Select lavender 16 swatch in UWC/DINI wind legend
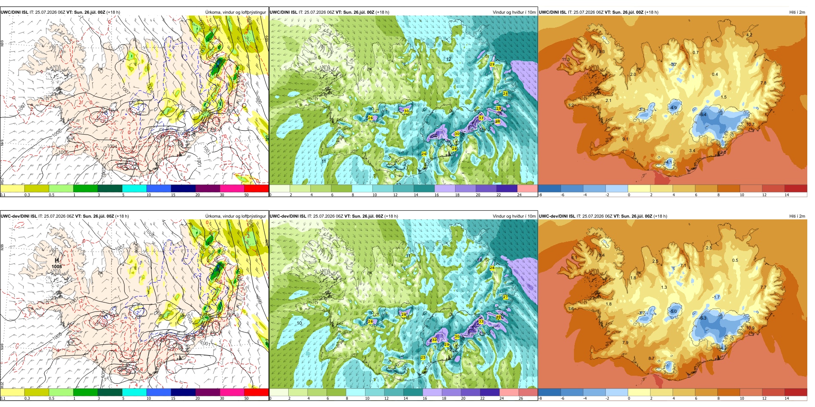Screen dimensions: 815x407 [x=445, y=188]
